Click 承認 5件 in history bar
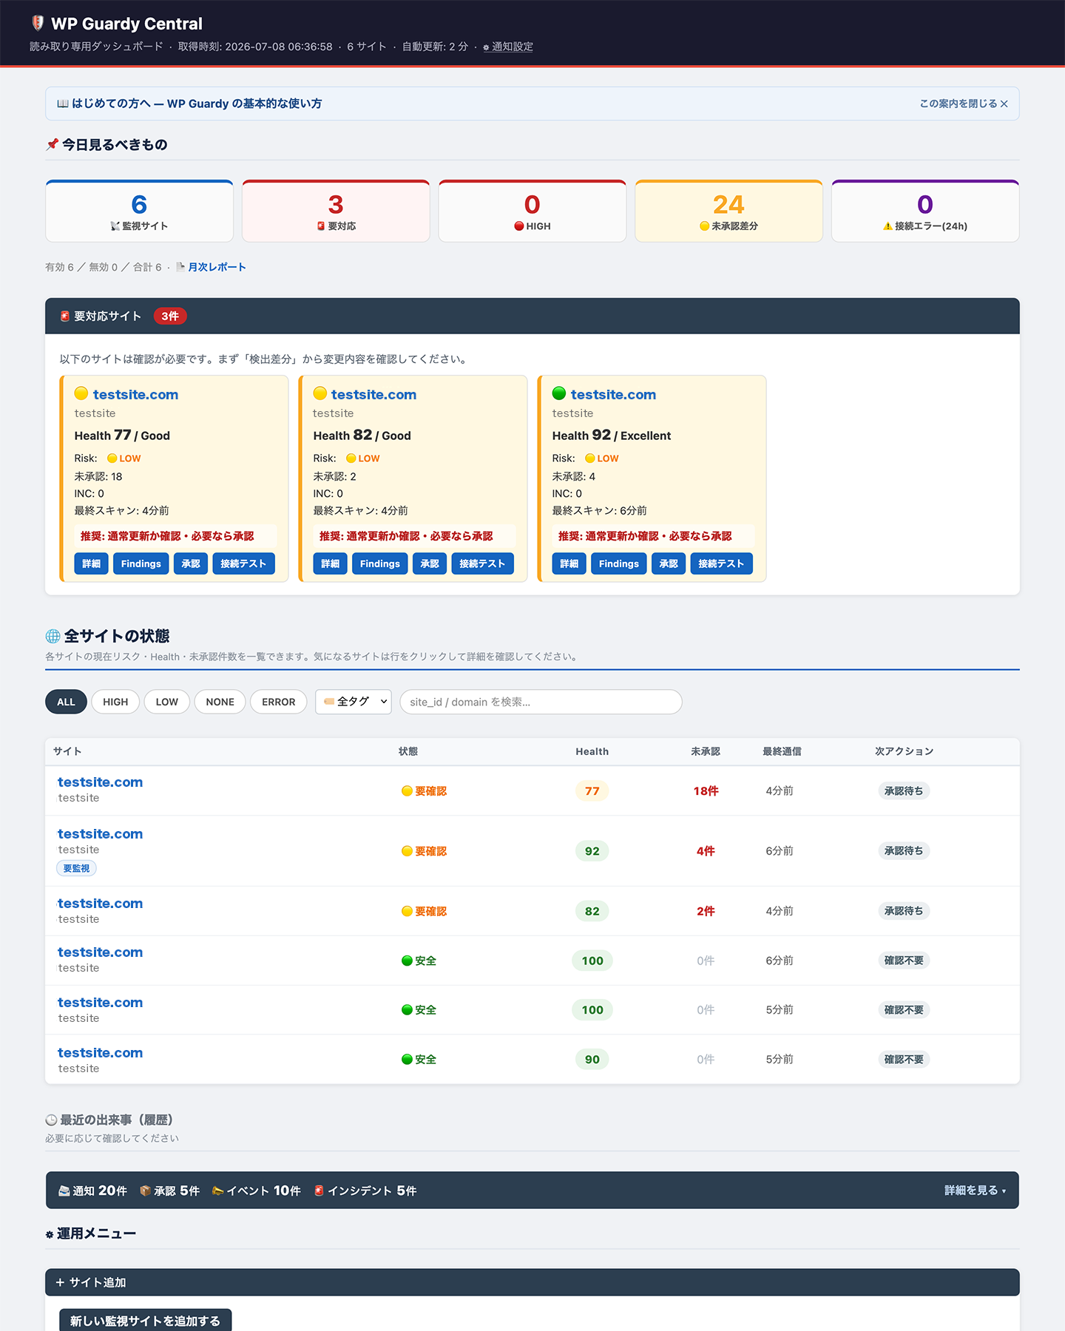The width and height of the screenshot is (1065, 1331). click(170, 1191)
